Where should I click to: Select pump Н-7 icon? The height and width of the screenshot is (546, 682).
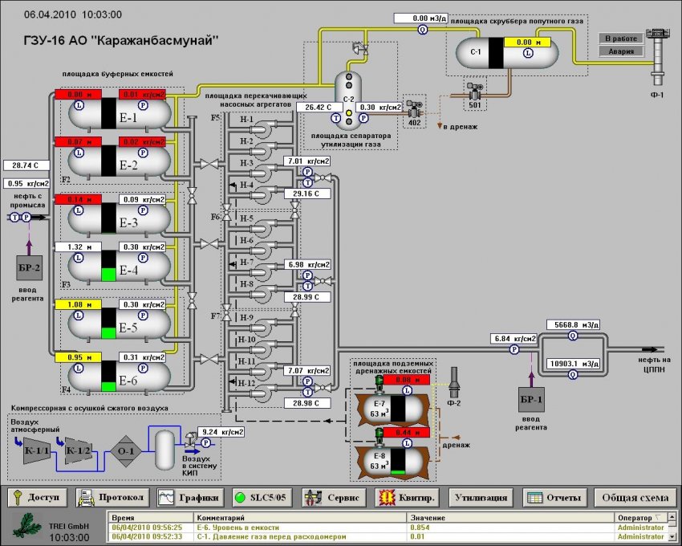click(261, 271)
